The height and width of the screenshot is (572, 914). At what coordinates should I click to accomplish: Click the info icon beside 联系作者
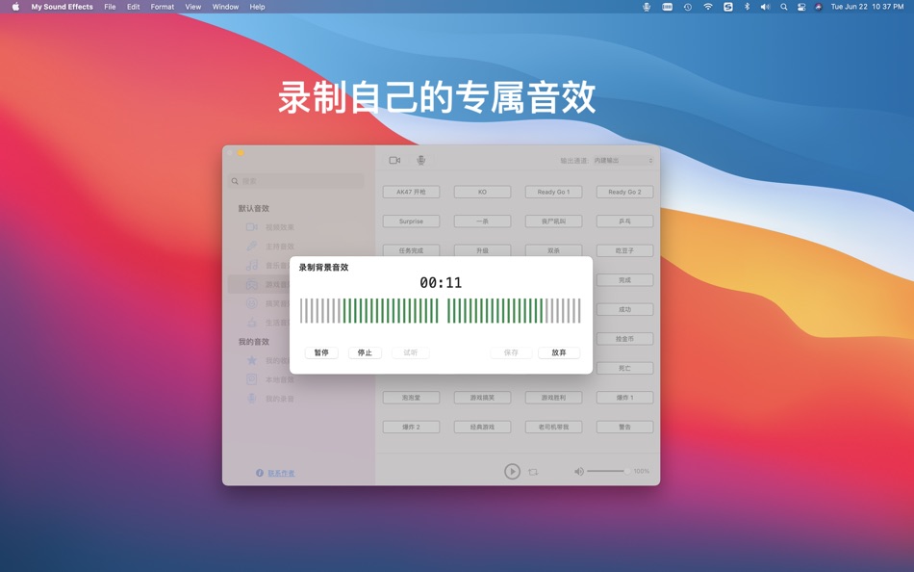pos(260,473)
